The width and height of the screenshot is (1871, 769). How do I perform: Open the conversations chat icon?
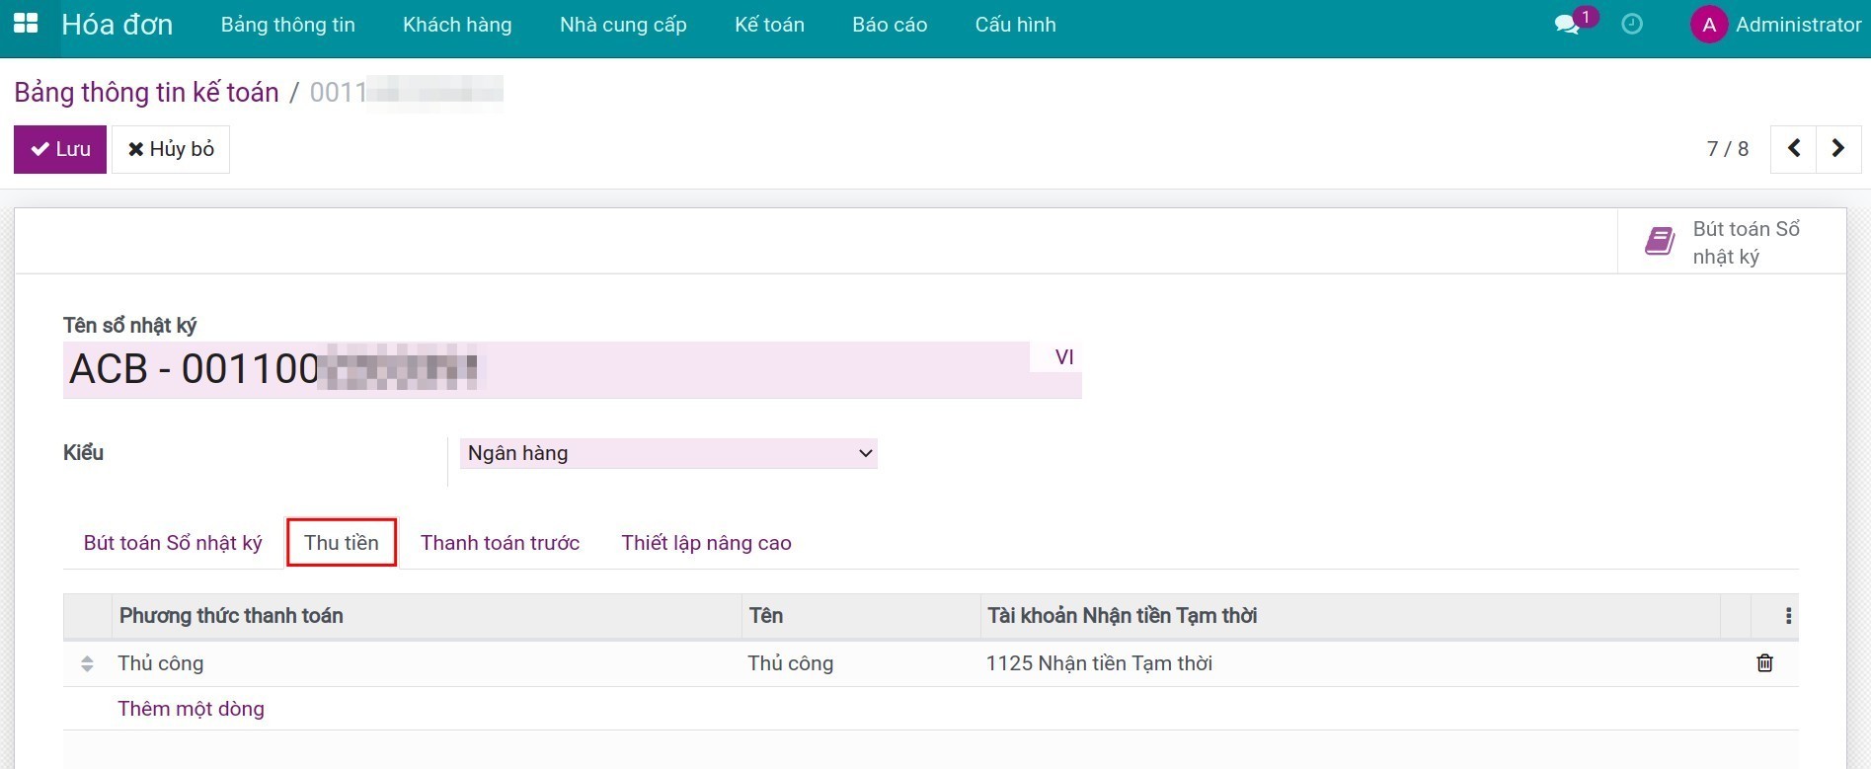[1566, 25]
